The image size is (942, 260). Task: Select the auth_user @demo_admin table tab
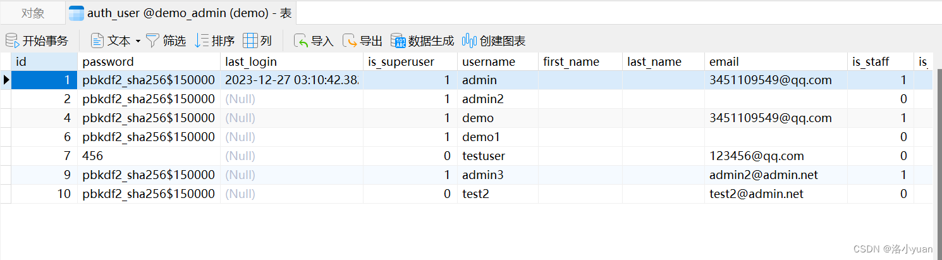(180, 13)
